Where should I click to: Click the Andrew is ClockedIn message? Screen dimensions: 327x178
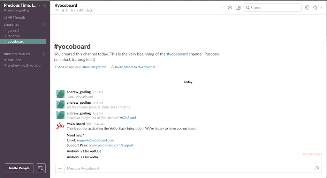[x=82, y=157]
